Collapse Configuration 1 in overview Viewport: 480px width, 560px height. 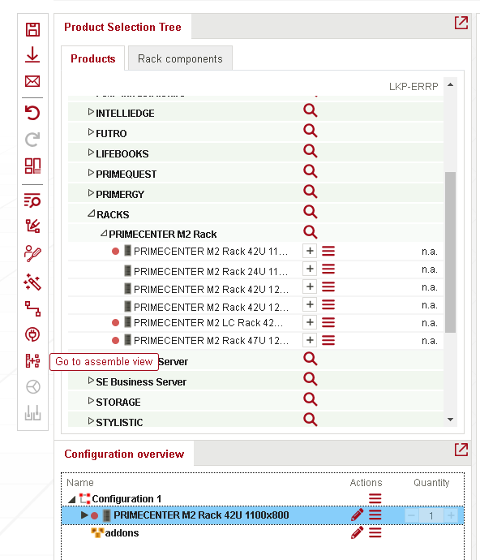click(72, 499)
